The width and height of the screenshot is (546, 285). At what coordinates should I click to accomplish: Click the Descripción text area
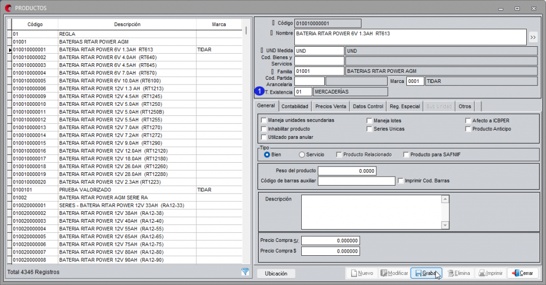tap(372, 212)
